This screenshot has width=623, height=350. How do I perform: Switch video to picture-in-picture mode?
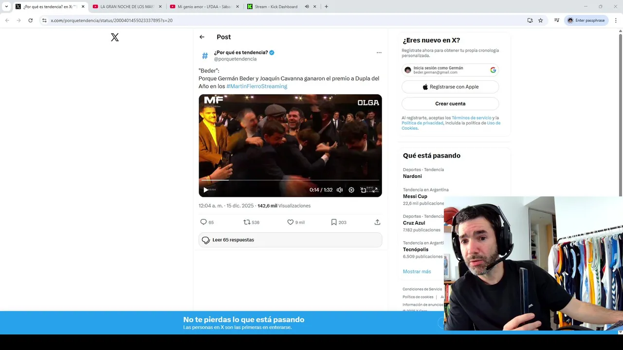(363, 190)
